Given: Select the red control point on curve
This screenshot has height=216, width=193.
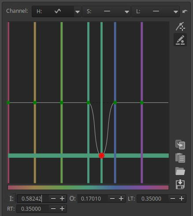Looking at the screenshot, I should pyautogui.click(x=101, y=156).
